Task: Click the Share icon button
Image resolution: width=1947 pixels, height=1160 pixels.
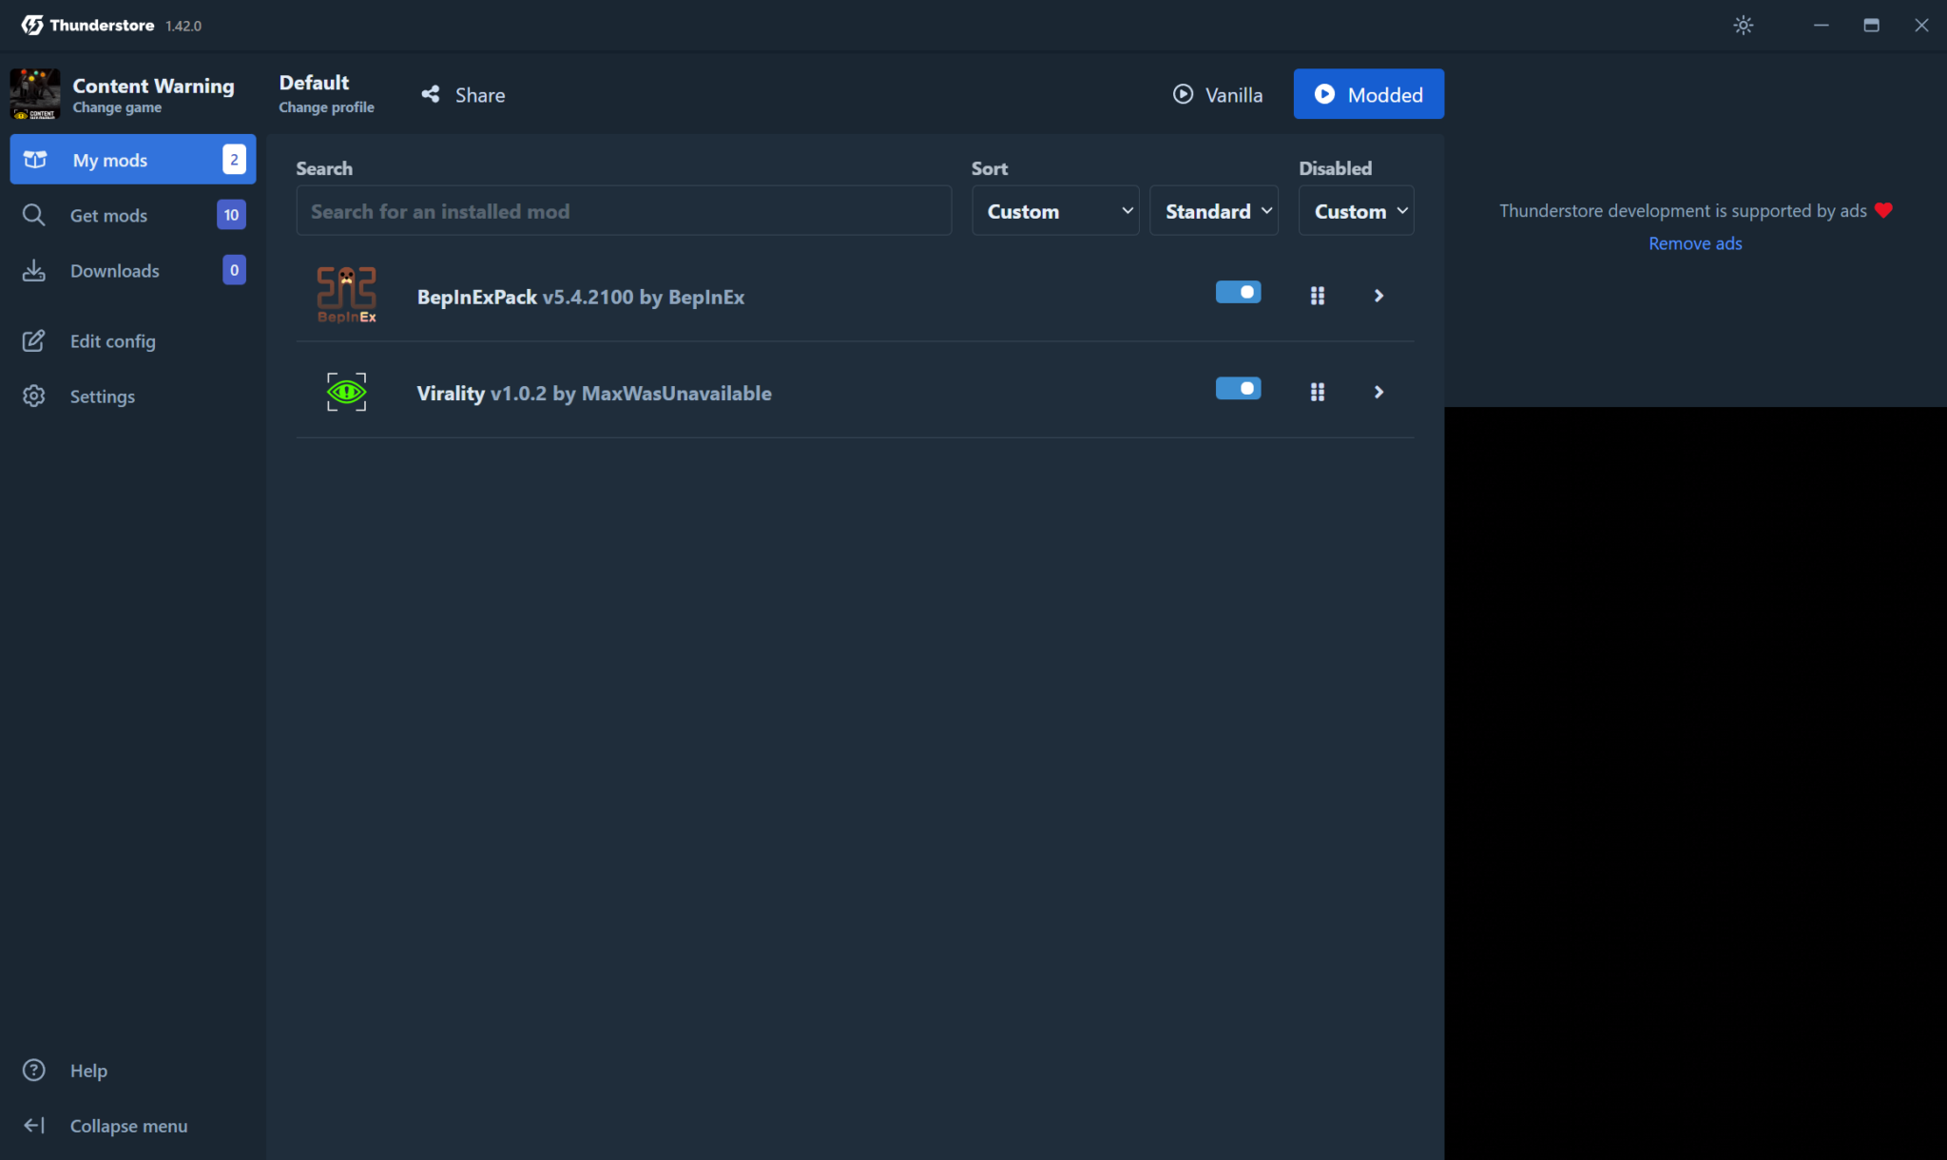Action: 431,94
